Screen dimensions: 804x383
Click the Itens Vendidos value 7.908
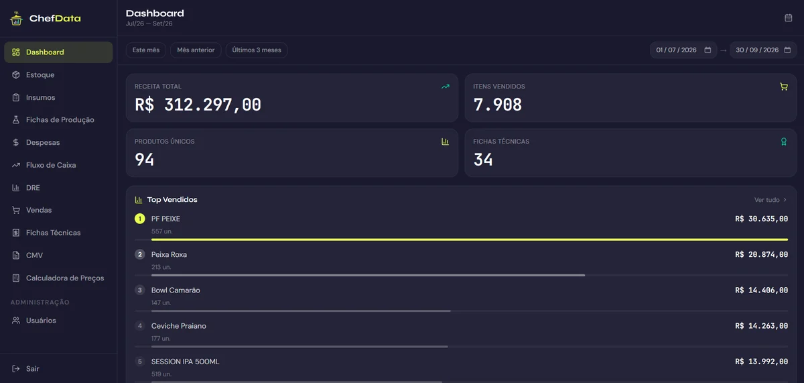(x=497, y=105)
